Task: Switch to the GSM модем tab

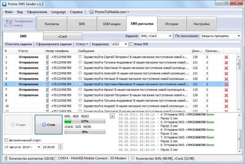Action: coord(112,24)
